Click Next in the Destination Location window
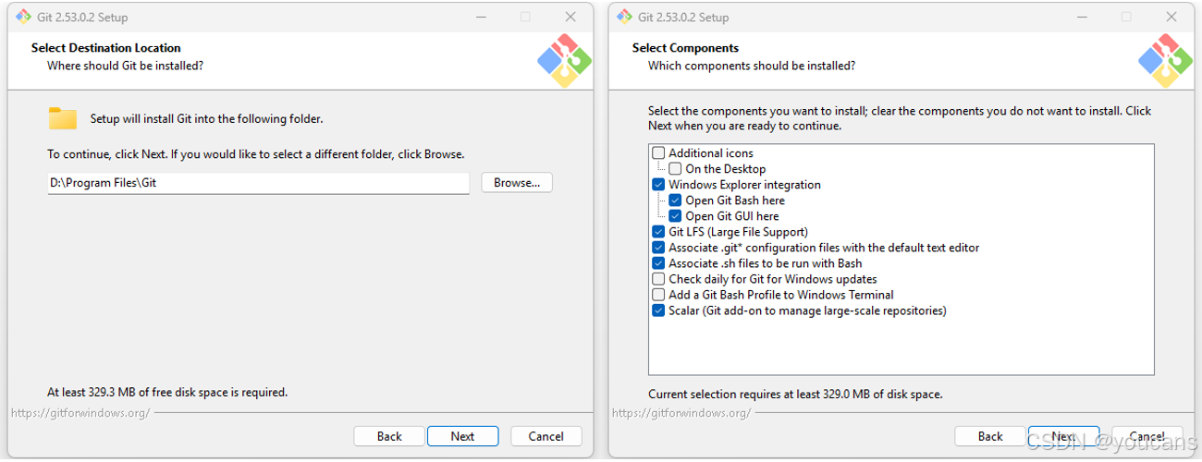The image size is (1202, 462). coord(462,436)
